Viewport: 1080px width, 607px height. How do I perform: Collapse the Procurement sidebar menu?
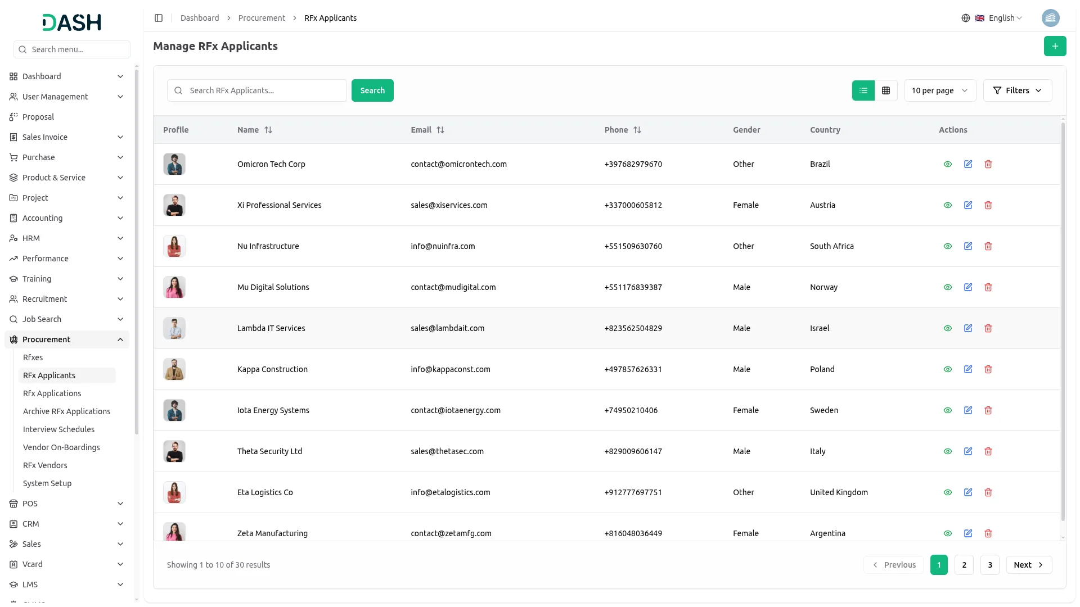[67, 339]
